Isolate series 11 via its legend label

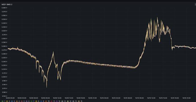tap(54, 101)
